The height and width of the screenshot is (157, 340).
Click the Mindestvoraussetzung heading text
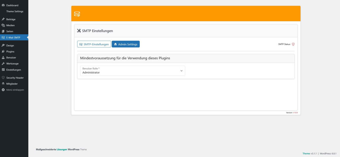[125, 58]
